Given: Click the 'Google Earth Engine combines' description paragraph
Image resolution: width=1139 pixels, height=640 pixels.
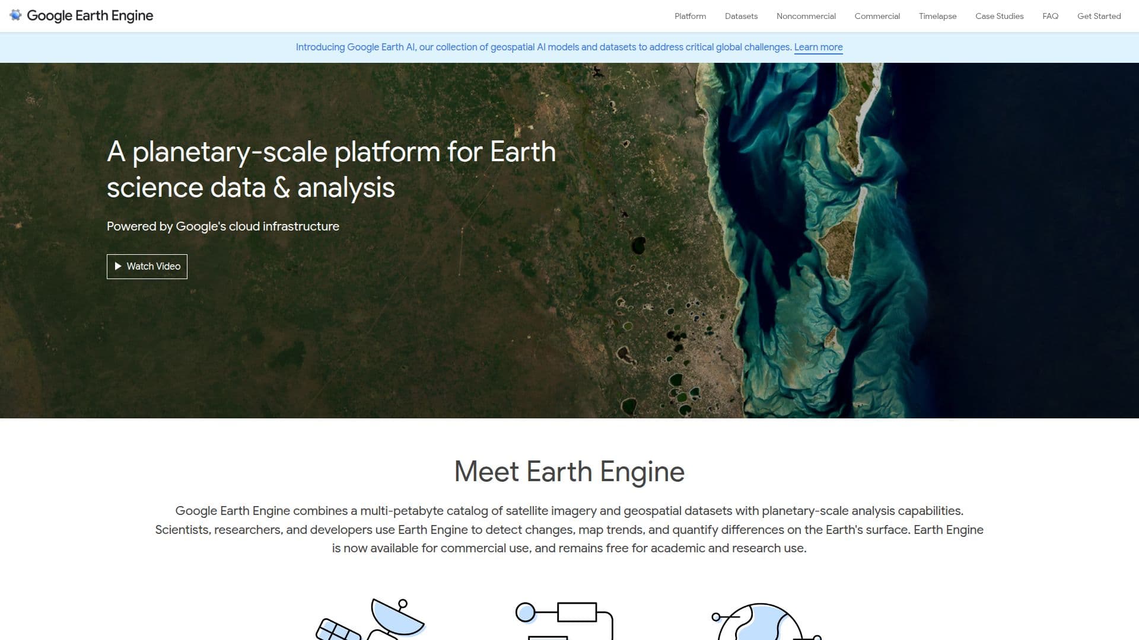Looking at the screenshot, I should (569, 529).
